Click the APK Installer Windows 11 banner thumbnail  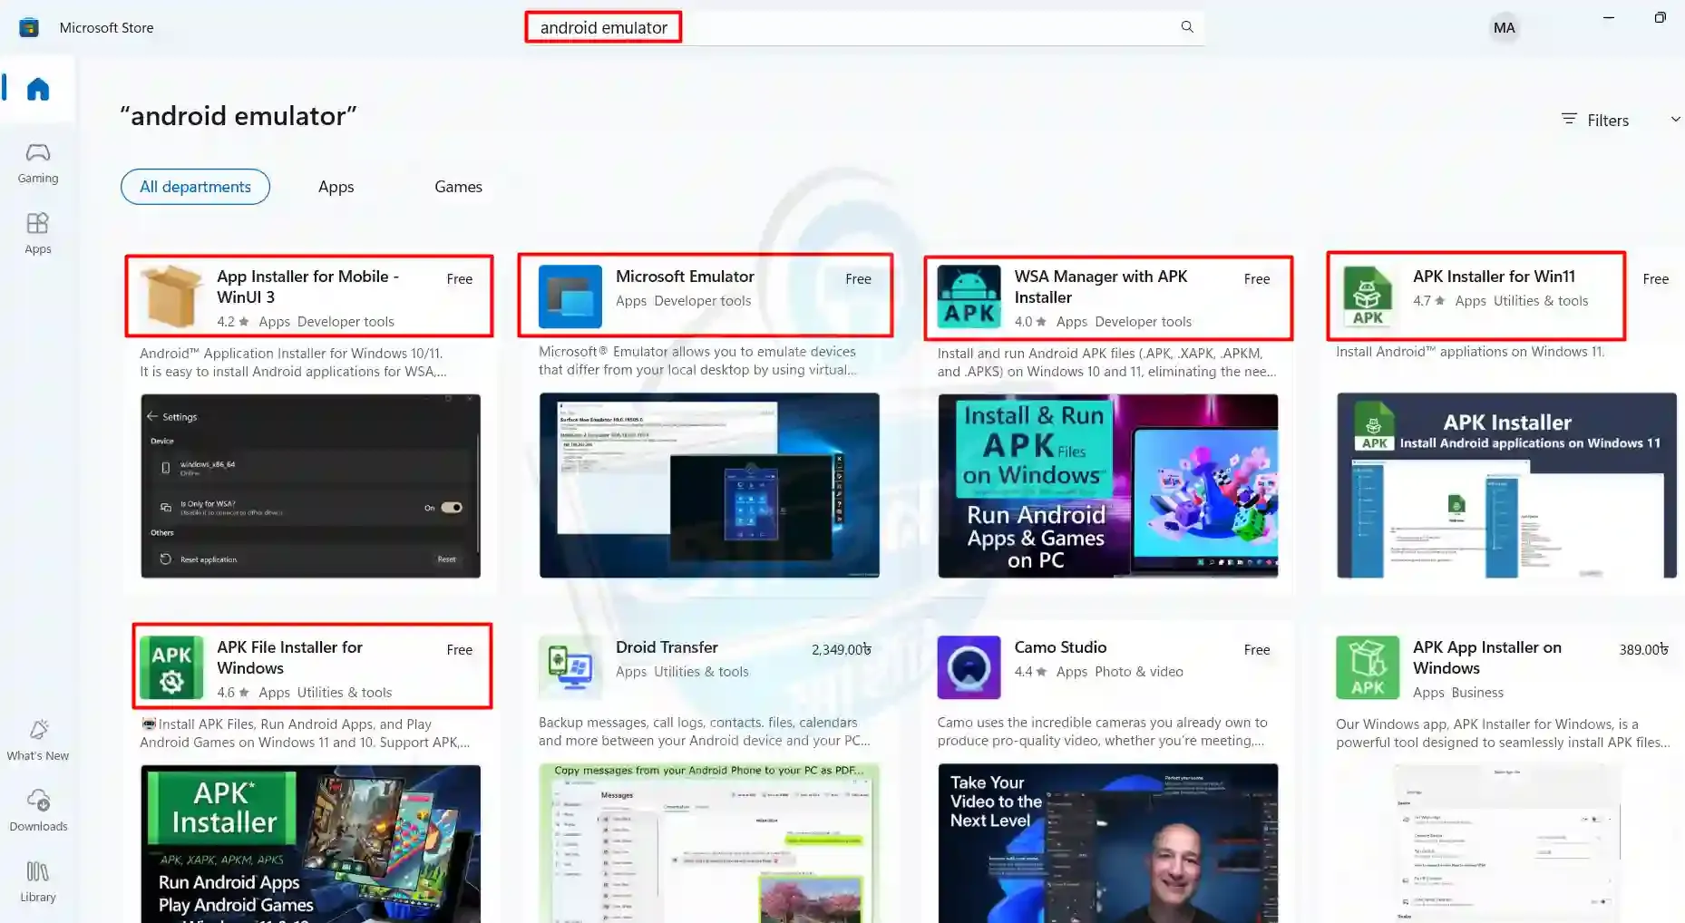(1506, 485)
